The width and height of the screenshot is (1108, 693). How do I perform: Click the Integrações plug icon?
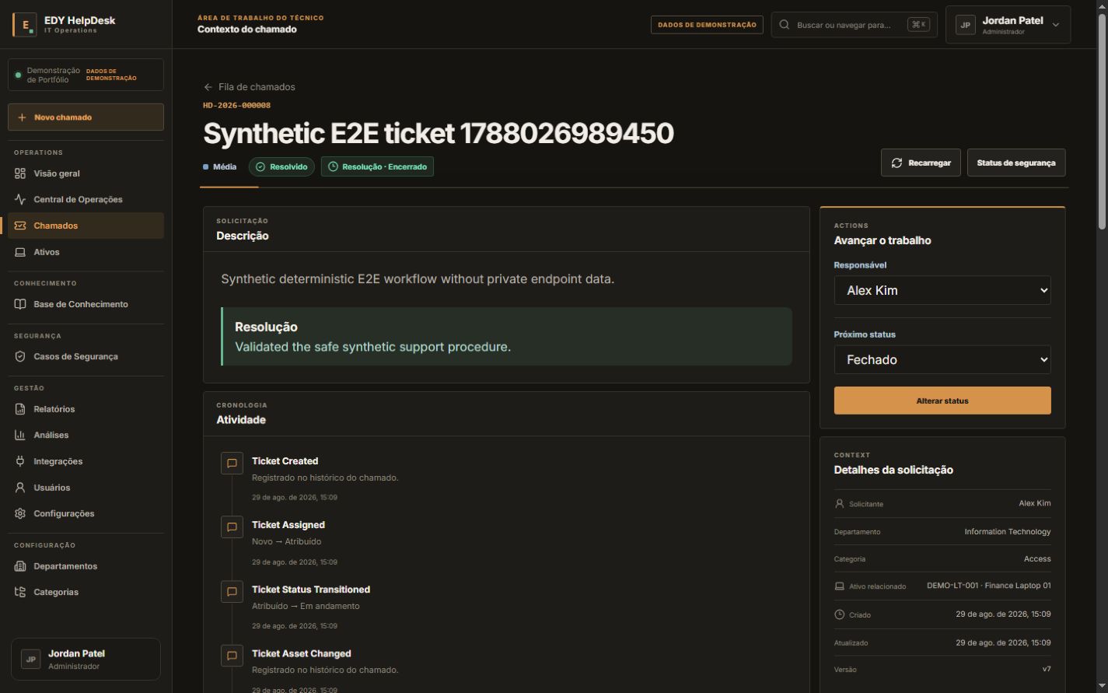click(x=20, y=461)
